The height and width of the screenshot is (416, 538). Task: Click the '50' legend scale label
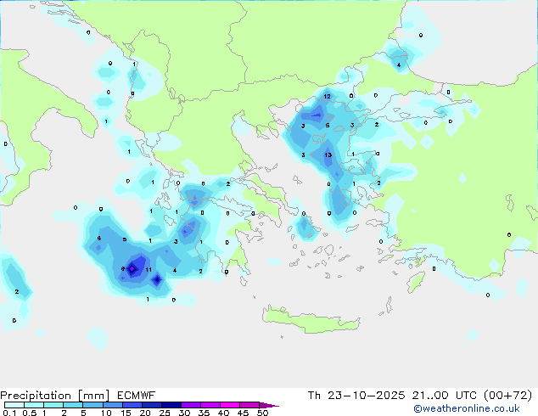point(262,413)
